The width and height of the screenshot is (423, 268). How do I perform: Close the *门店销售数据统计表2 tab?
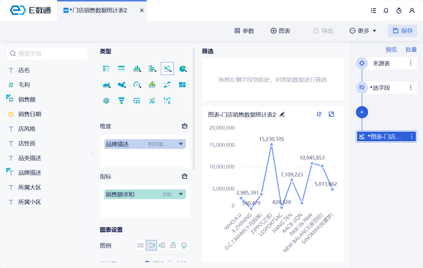[x=142, y=11]
